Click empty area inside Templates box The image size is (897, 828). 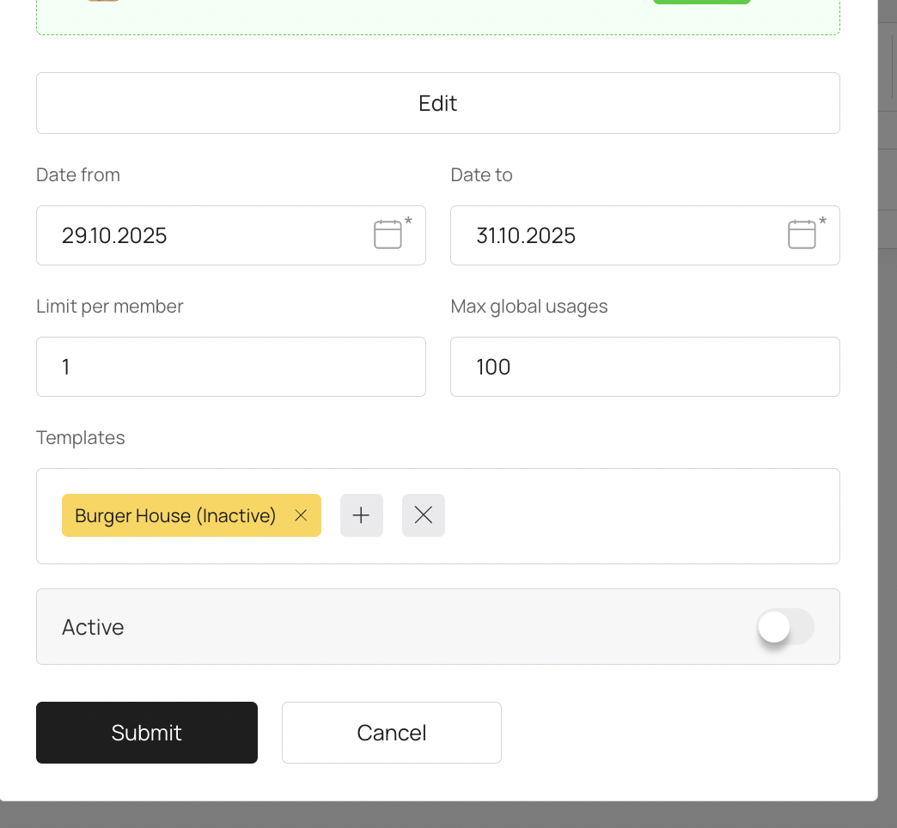pos(644,515)
